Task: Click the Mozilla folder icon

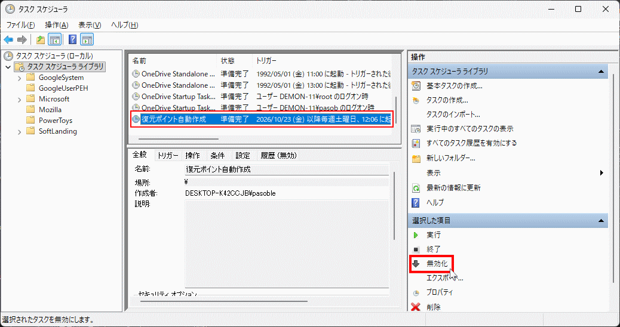Action: 31,109
